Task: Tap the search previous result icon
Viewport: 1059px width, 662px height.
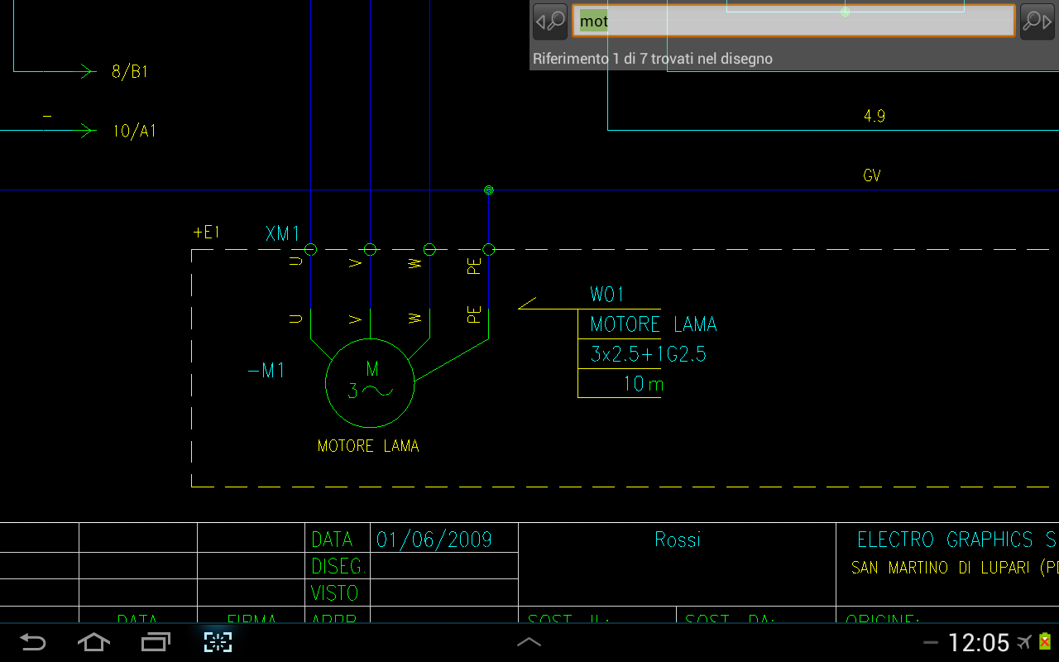Action: tap(550, 22)
